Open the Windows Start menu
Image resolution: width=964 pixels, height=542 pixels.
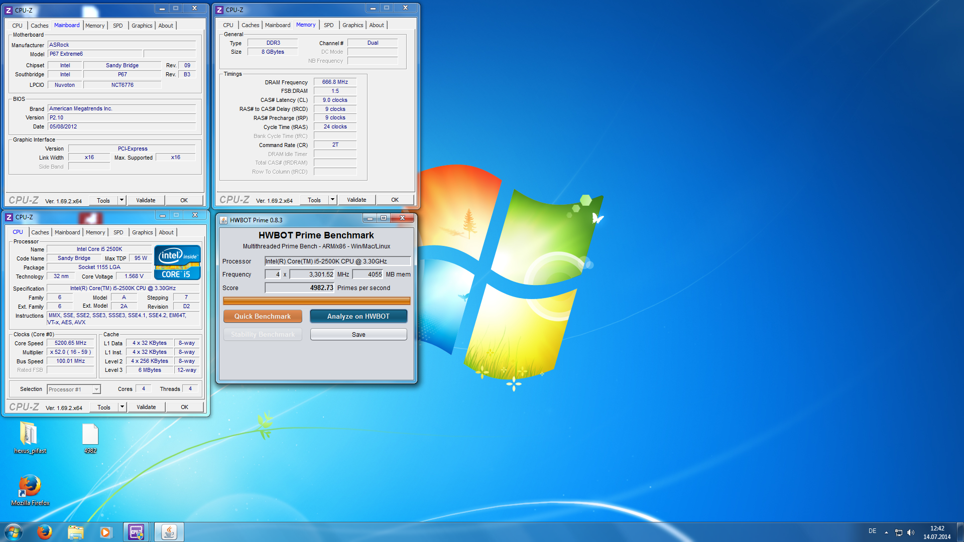click(14, 532)
